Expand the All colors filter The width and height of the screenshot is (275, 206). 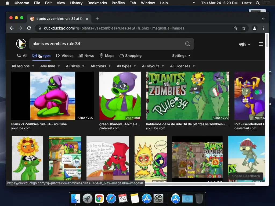(x=100, y=66)
